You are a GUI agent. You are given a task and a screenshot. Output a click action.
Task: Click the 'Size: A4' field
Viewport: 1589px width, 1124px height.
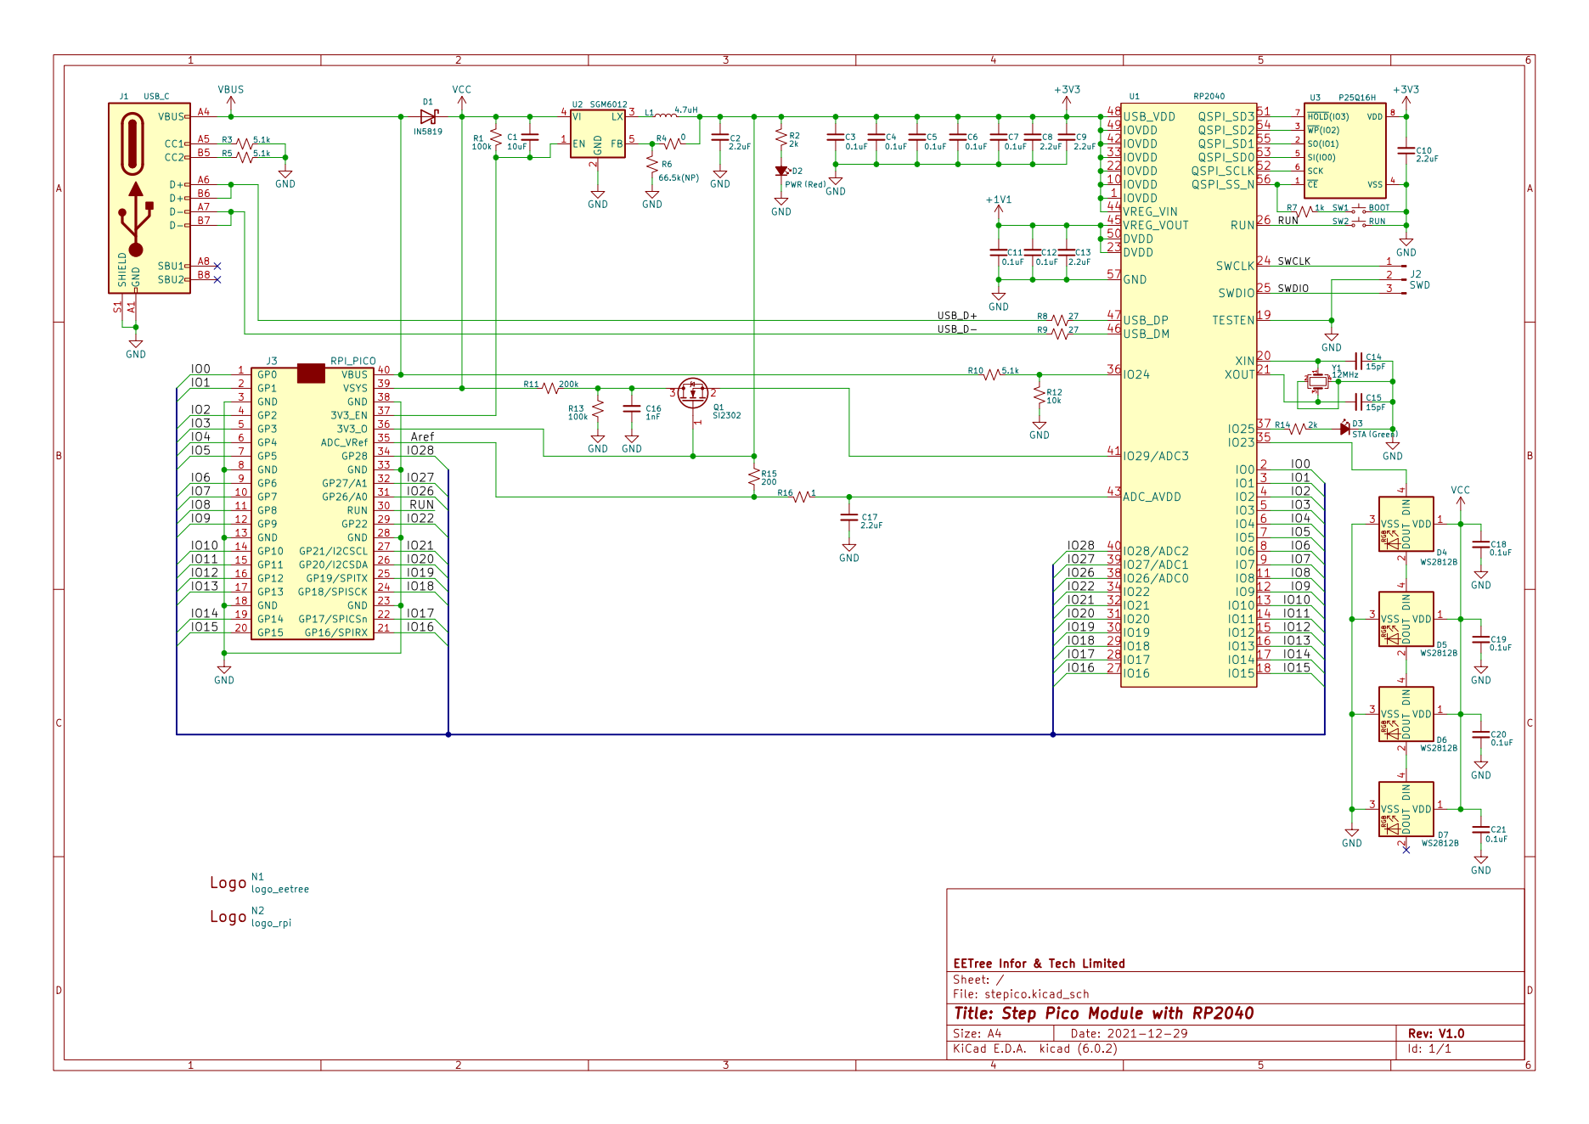tap(977, 1034)
